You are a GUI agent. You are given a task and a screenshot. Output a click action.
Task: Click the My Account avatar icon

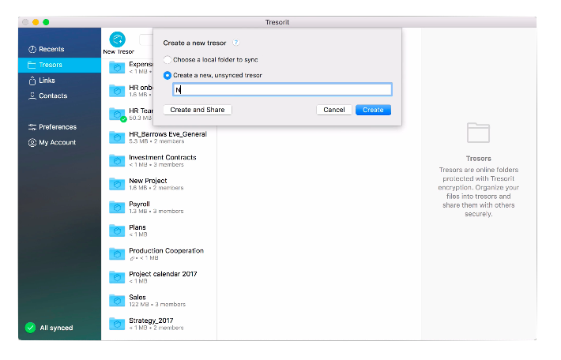coord(32,143)
